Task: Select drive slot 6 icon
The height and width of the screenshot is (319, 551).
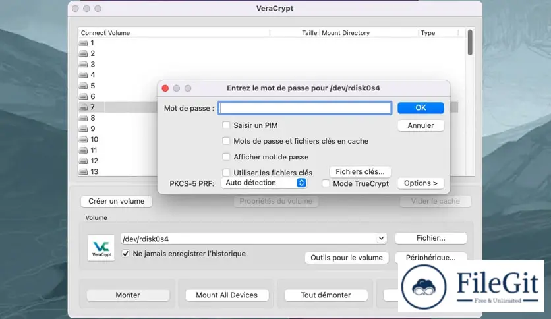Action: click(83, 96)
